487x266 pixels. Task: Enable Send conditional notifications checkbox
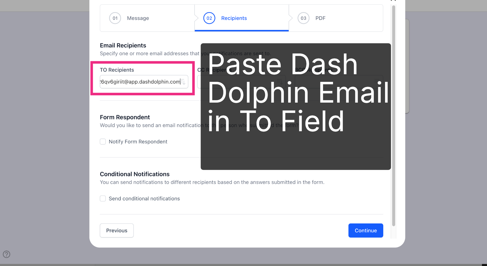tap(103, 199)
